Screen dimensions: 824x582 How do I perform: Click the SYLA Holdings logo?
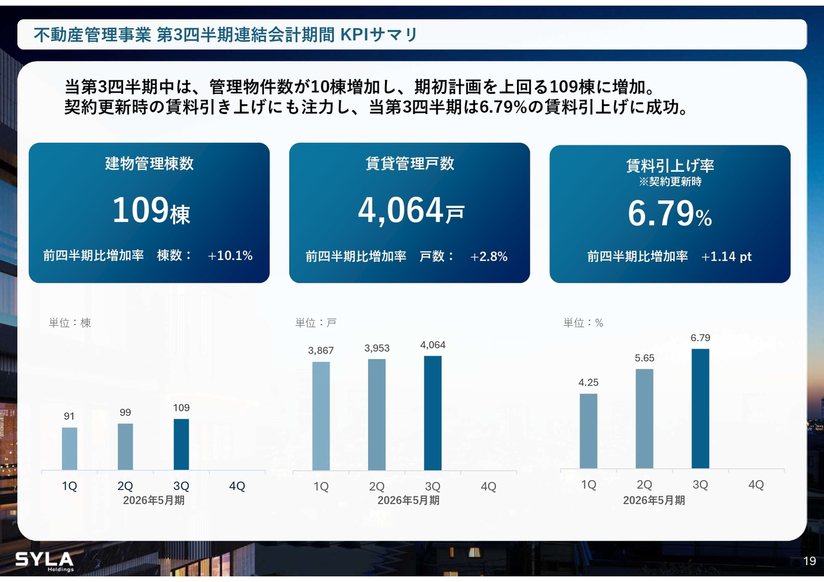(x=44, y=561)
